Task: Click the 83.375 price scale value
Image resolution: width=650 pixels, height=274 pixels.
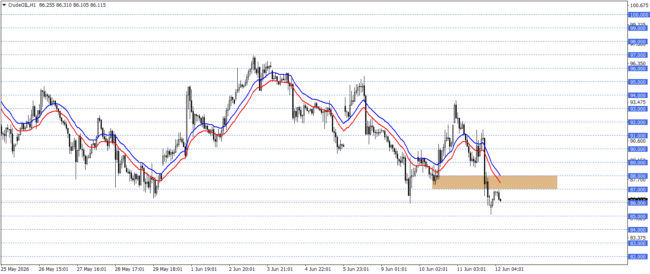Action: (638, 238)
